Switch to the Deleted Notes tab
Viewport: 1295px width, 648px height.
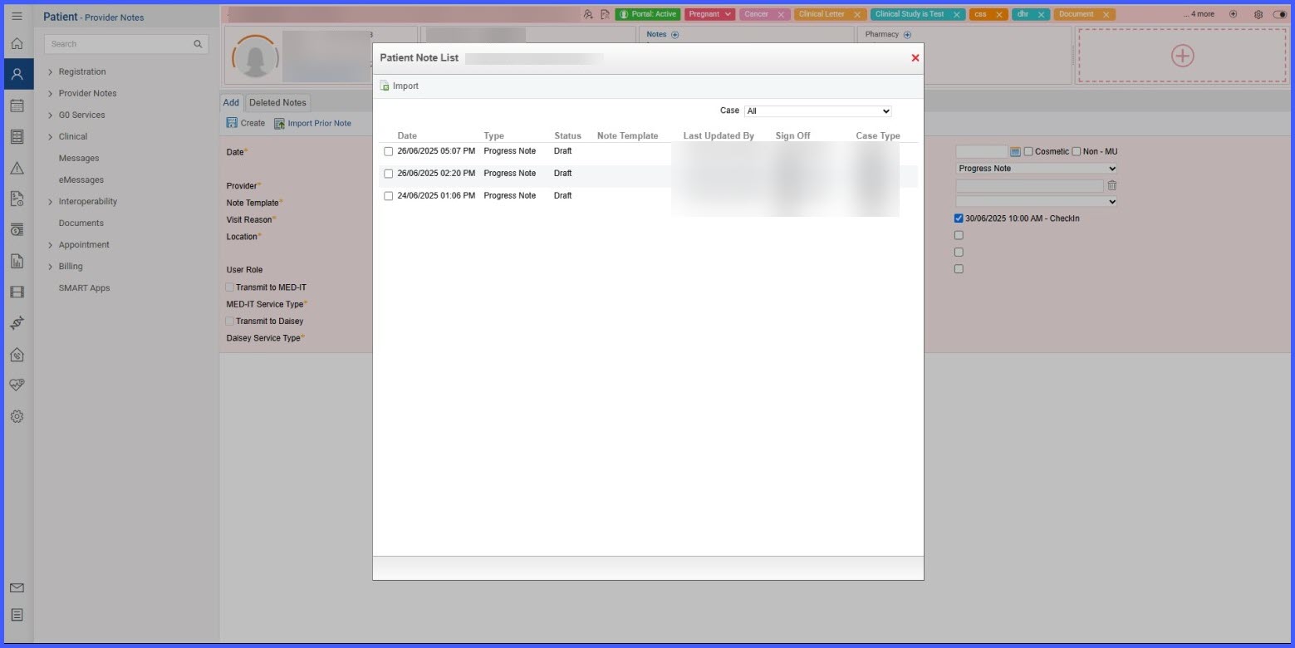click(277, 103)
